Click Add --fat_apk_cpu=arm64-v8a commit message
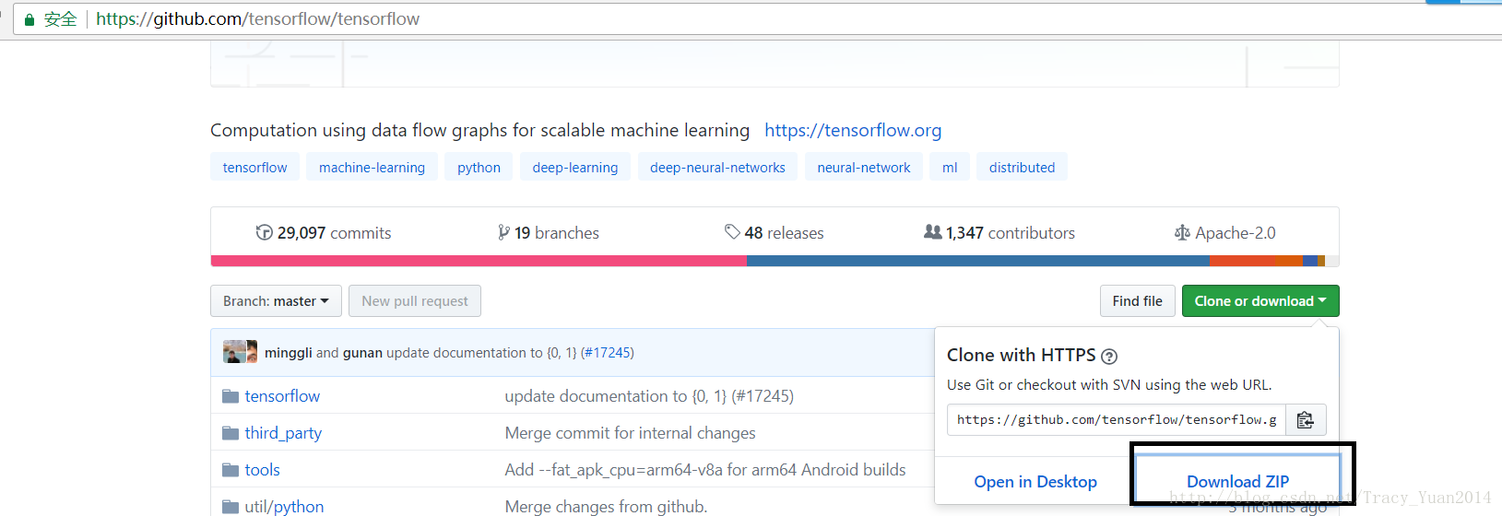 [x=705, y=470]
